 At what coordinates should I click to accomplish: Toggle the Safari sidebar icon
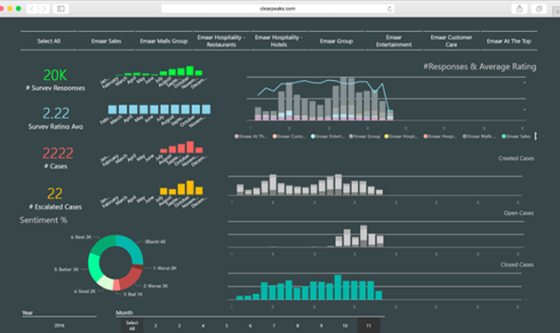point(60,9)
